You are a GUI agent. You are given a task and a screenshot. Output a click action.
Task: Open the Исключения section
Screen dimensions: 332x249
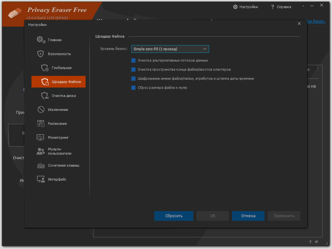(58, 110)
